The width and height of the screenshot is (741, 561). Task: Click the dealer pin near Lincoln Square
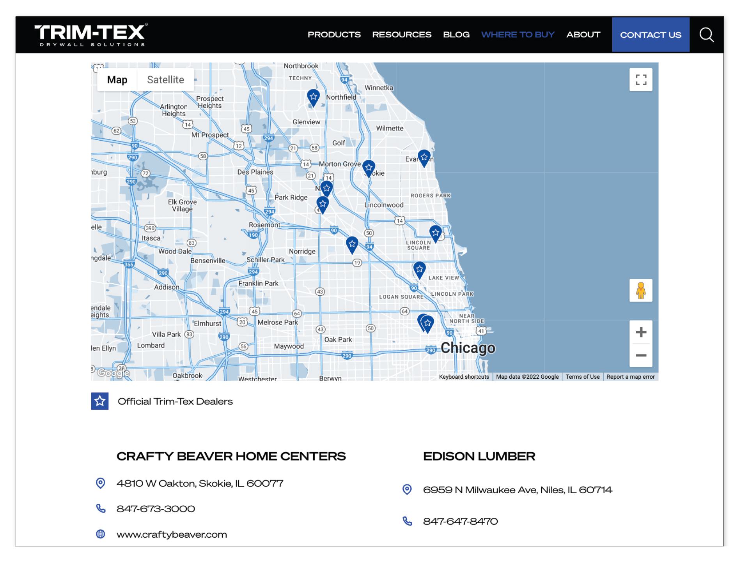pos(435,233)
